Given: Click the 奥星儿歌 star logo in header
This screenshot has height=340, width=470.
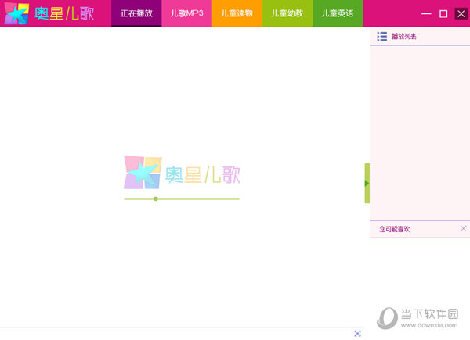Looking at the screenshot, I should point(16,13).
